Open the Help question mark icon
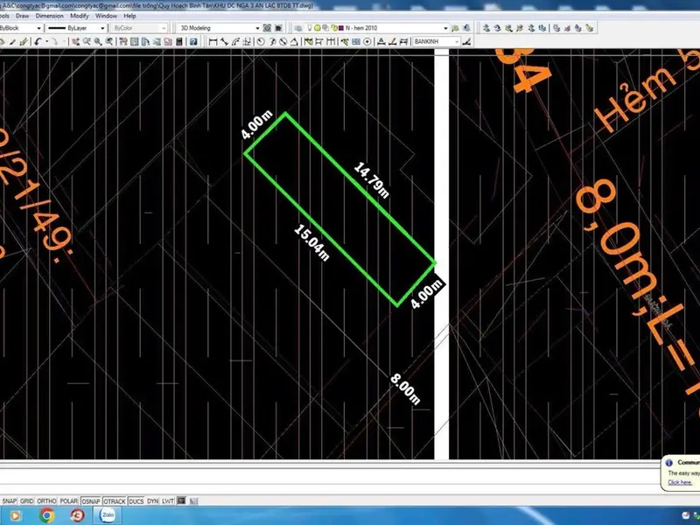Viewport: 700px width, 525px height. 193,41
